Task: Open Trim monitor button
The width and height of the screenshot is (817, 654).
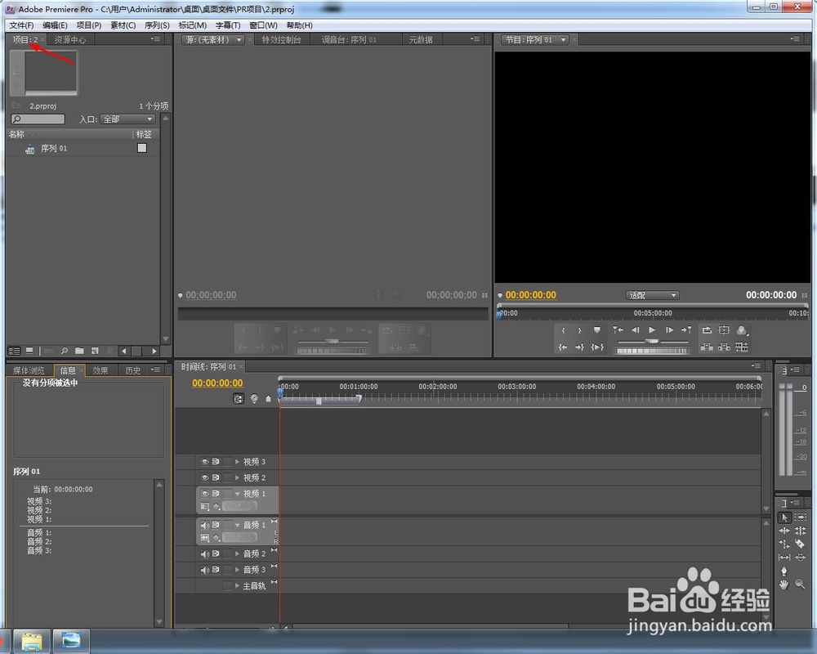Action: (x=742, y=347)
